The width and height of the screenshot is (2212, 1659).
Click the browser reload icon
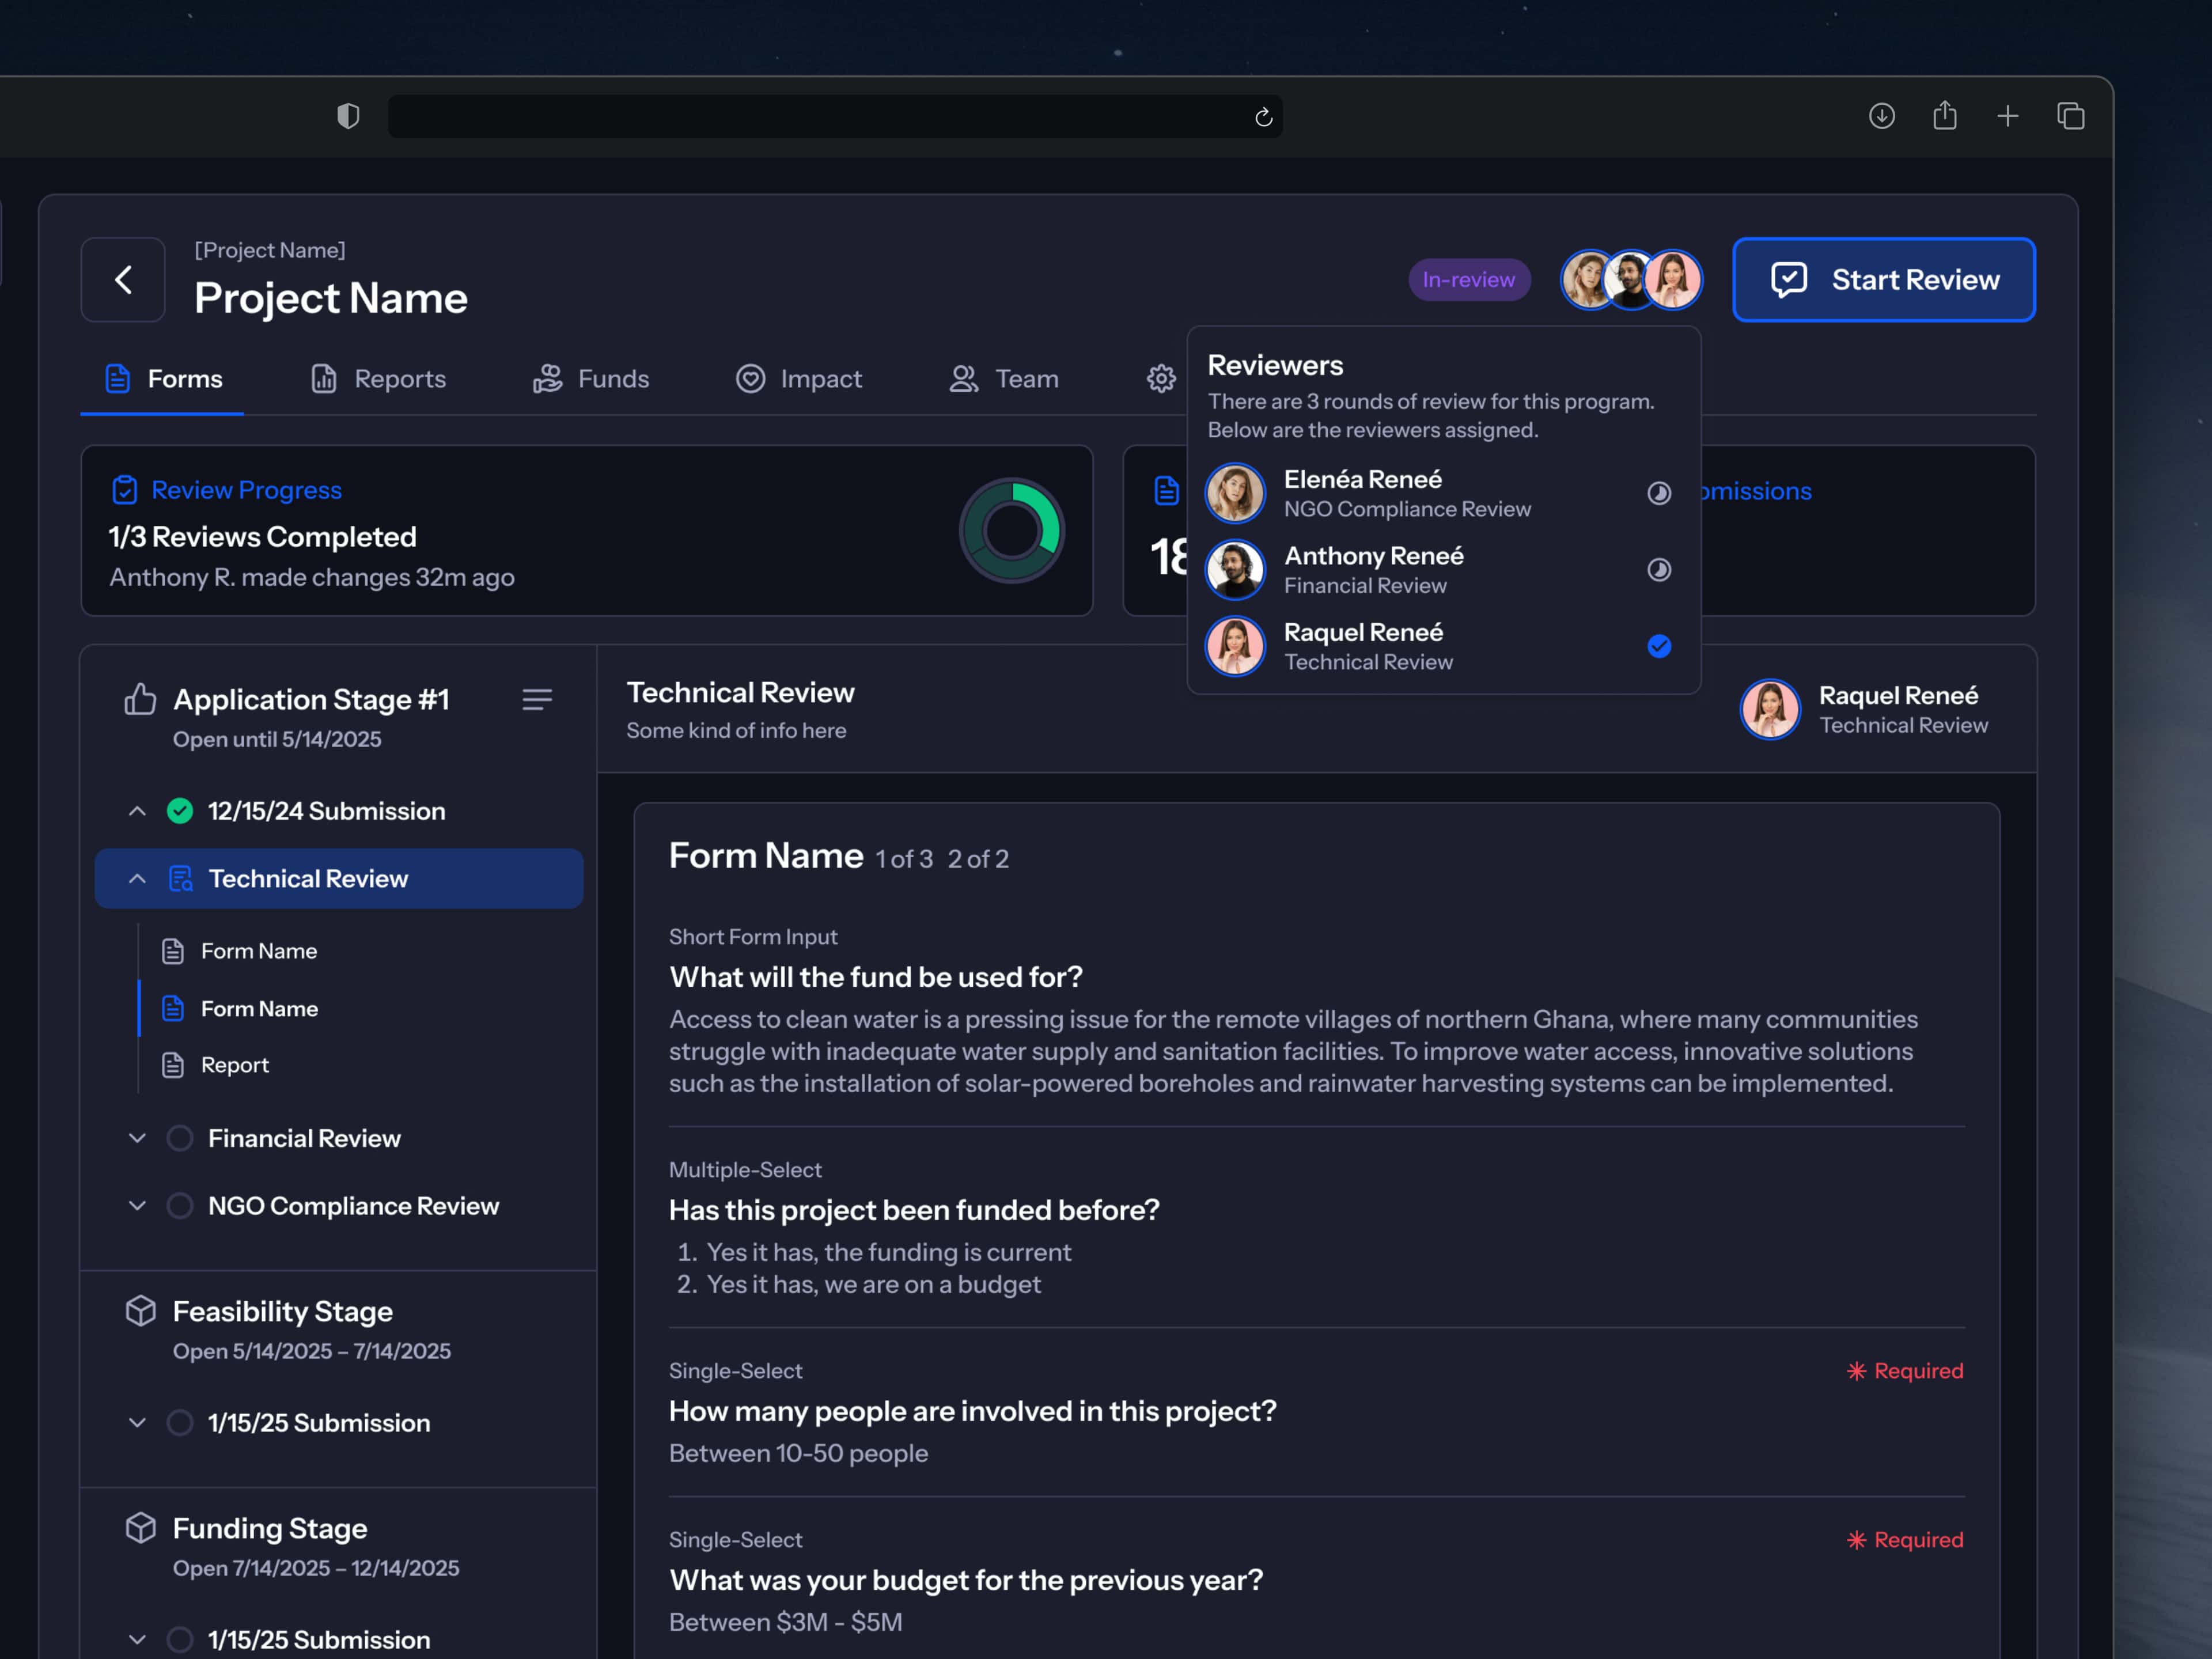[x=1263, y=118]
